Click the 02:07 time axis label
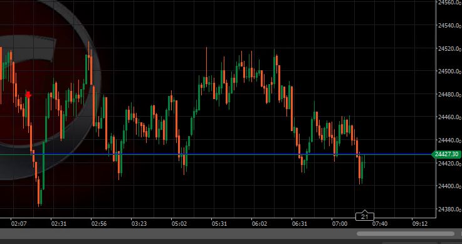 (x=19, y=224)
